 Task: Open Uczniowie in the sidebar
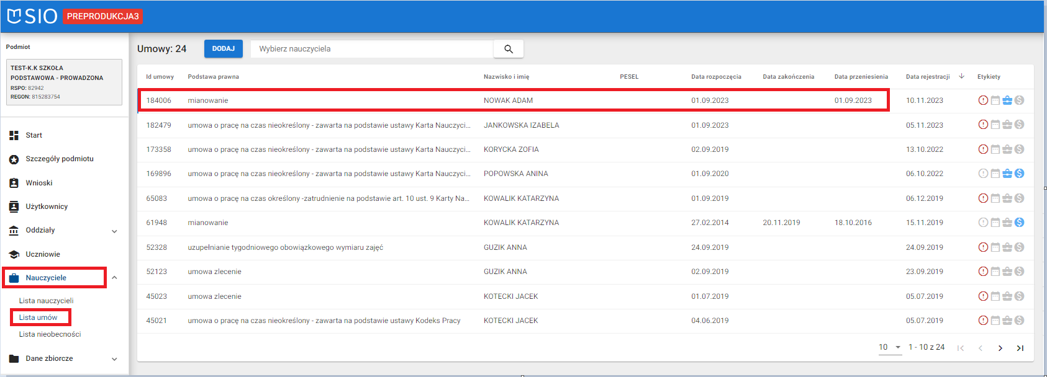coord(43,254)
